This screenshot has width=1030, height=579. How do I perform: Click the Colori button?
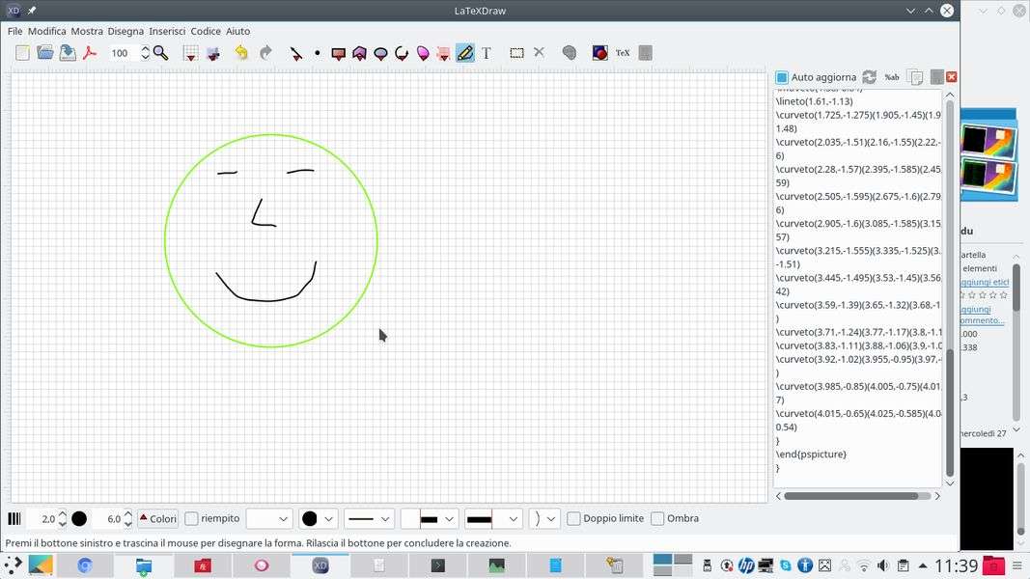[x=157, y=518]
